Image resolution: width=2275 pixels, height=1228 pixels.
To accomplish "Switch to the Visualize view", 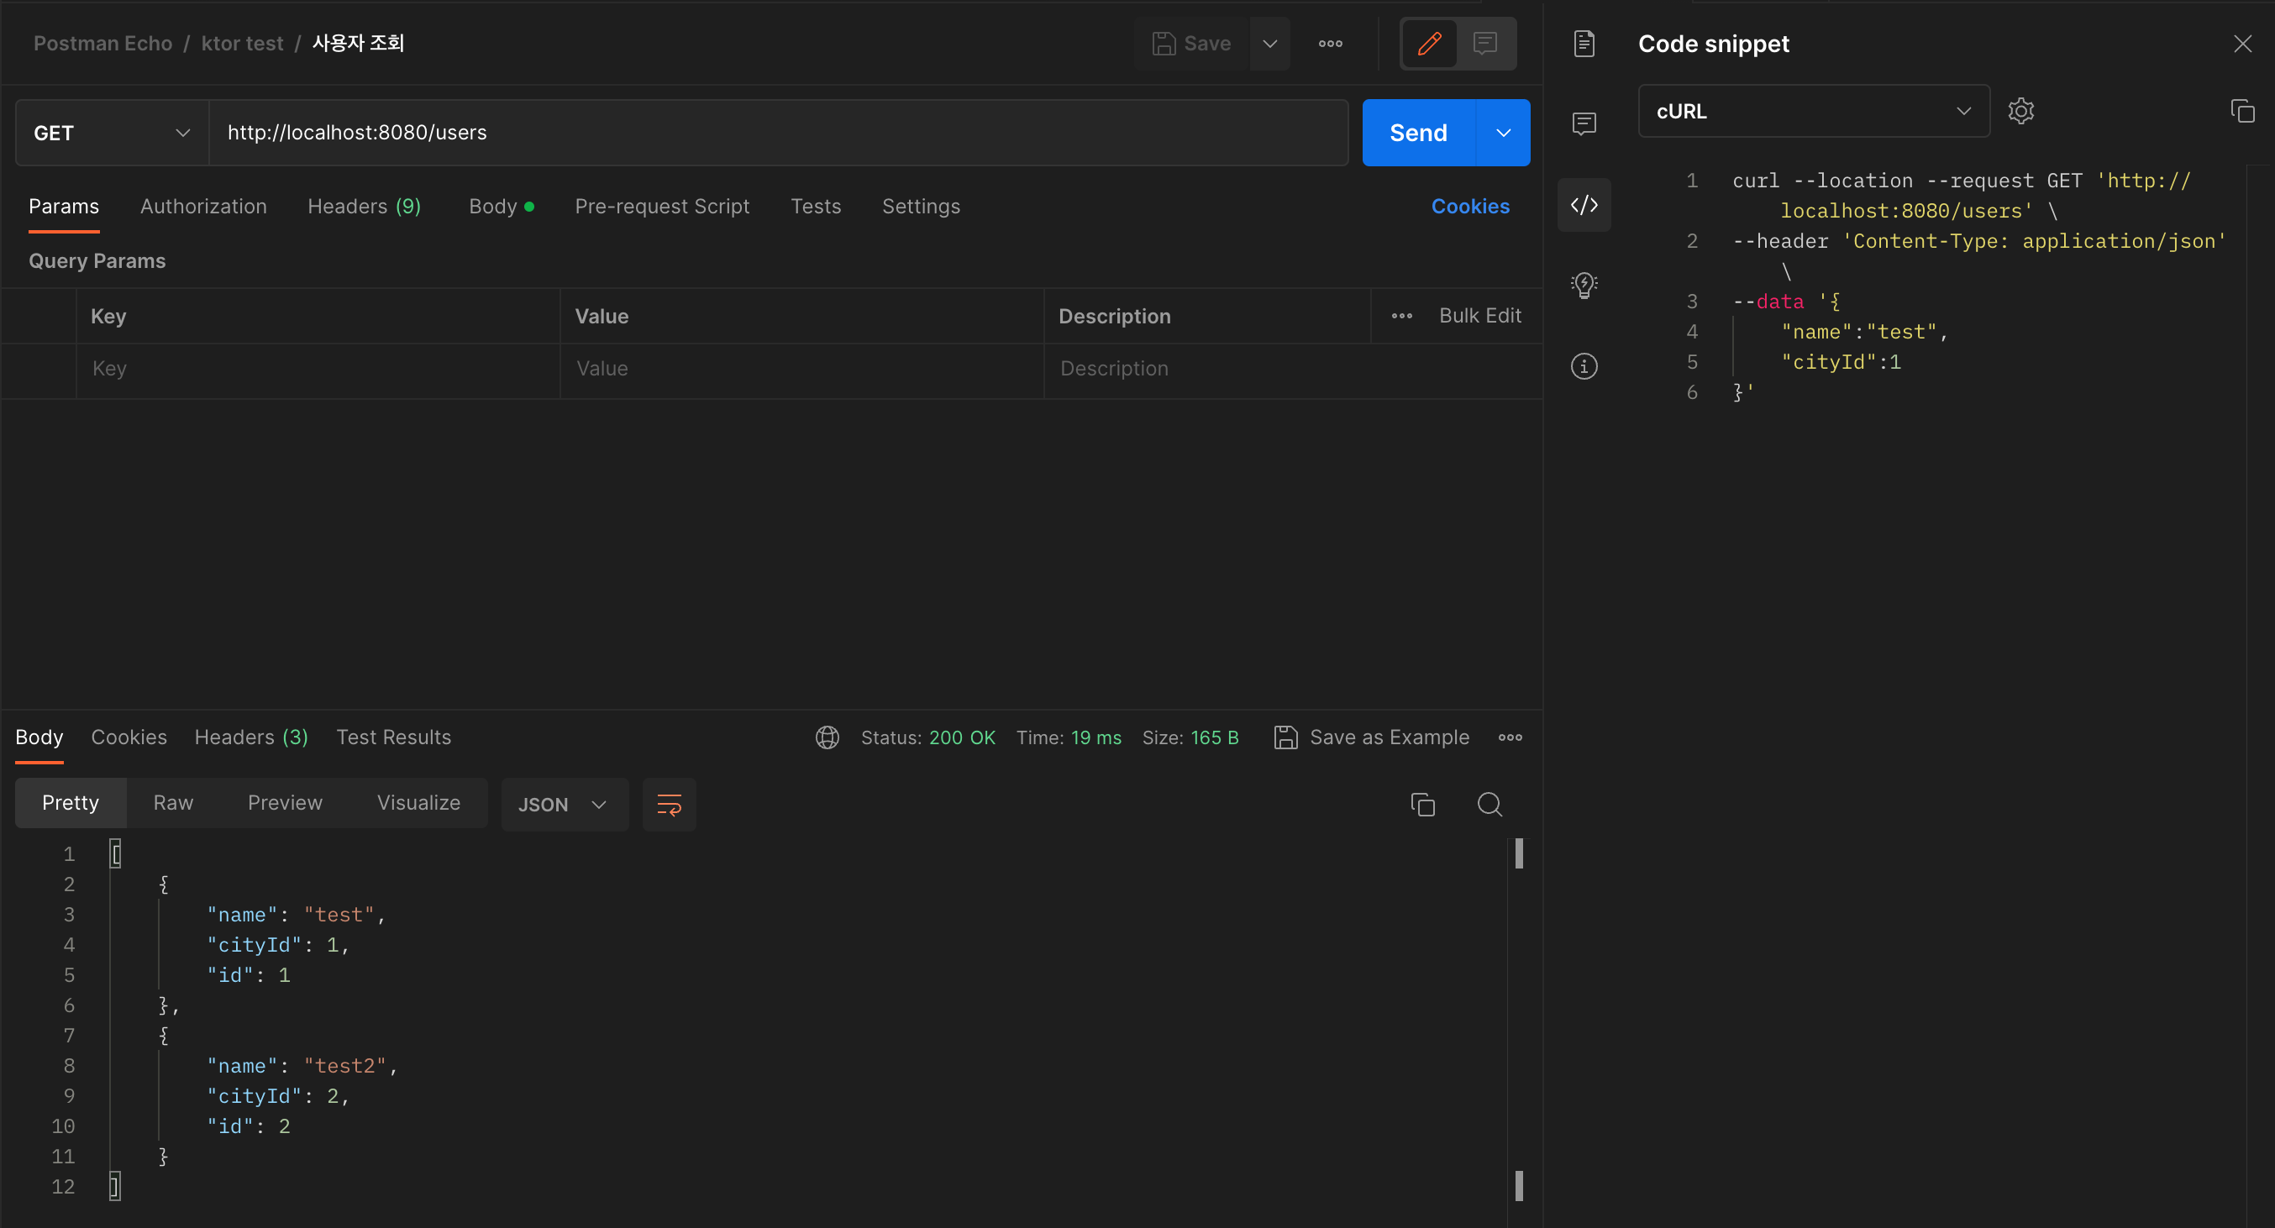I will click(418, 803).
